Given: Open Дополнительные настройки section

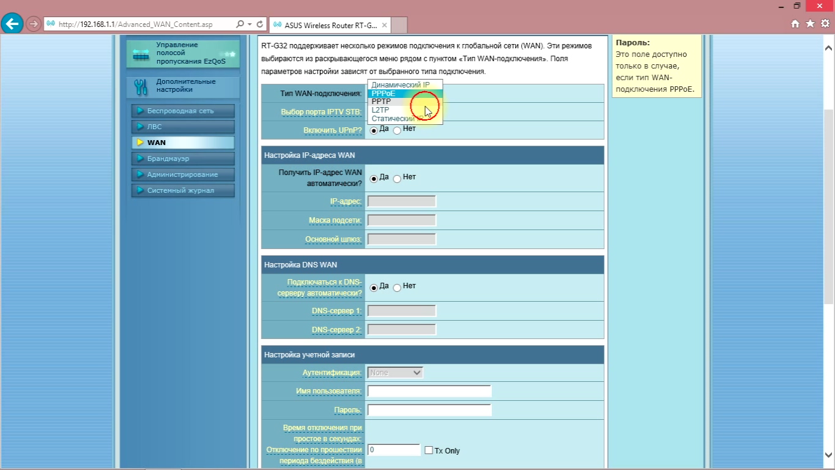Looking at the screenshot, I should point(183,87).
